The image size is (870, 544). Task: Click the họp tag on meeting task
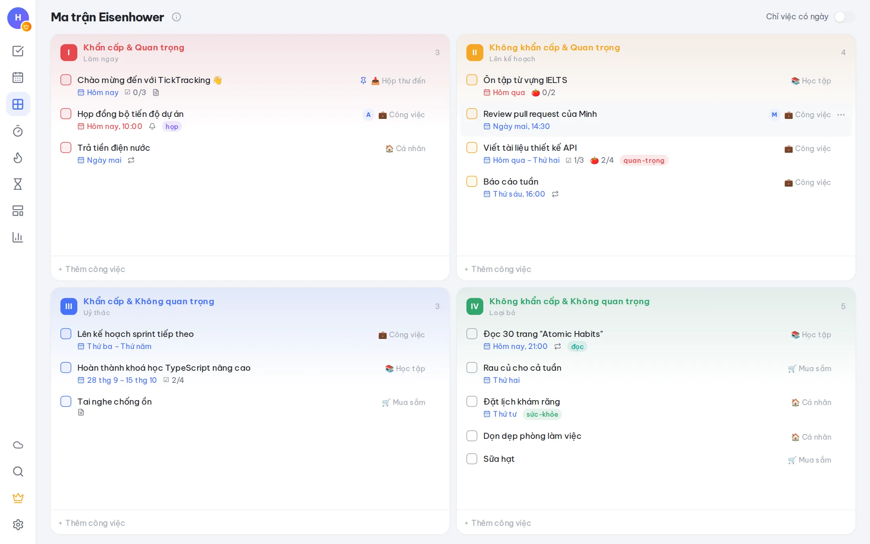point(172,127)
